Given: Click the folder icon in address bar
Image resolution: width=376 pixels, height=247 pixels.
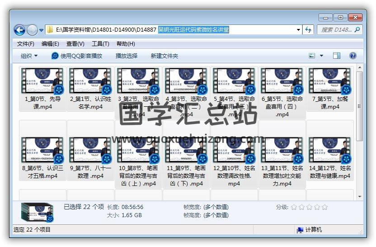Looking at the screenshot, I should (50, 30).
